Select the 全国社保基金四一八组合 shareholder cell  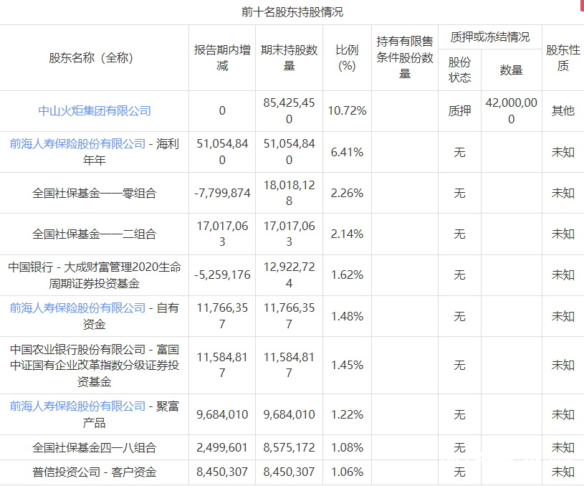[95, 447]
